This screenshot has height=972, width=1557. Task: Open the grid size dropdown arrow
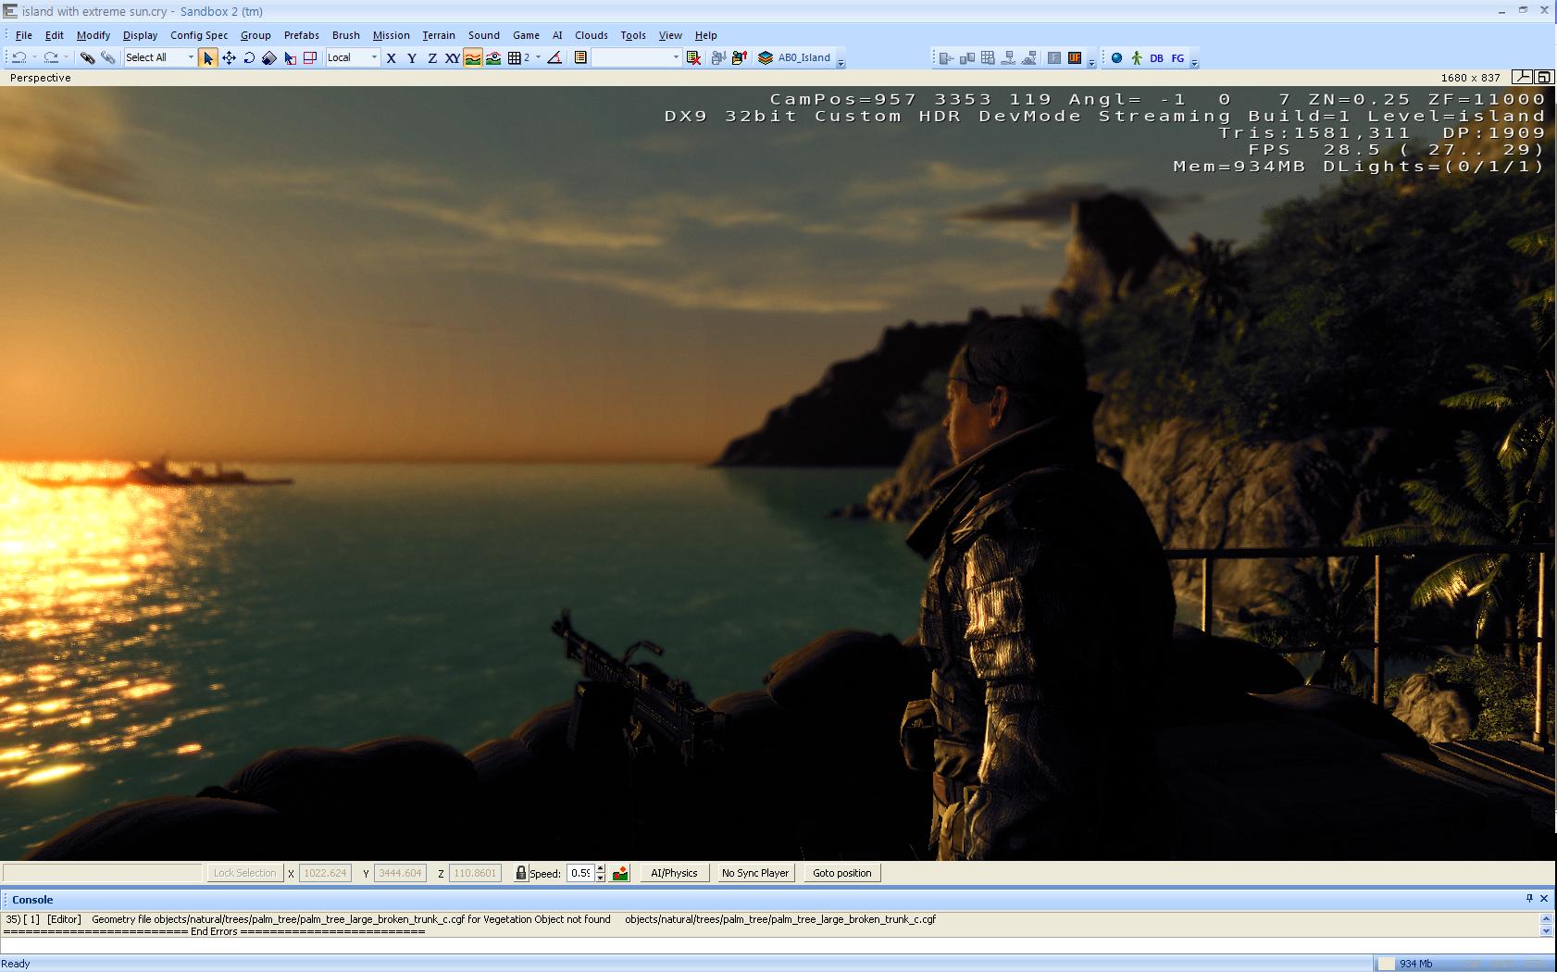coord(538,57)
